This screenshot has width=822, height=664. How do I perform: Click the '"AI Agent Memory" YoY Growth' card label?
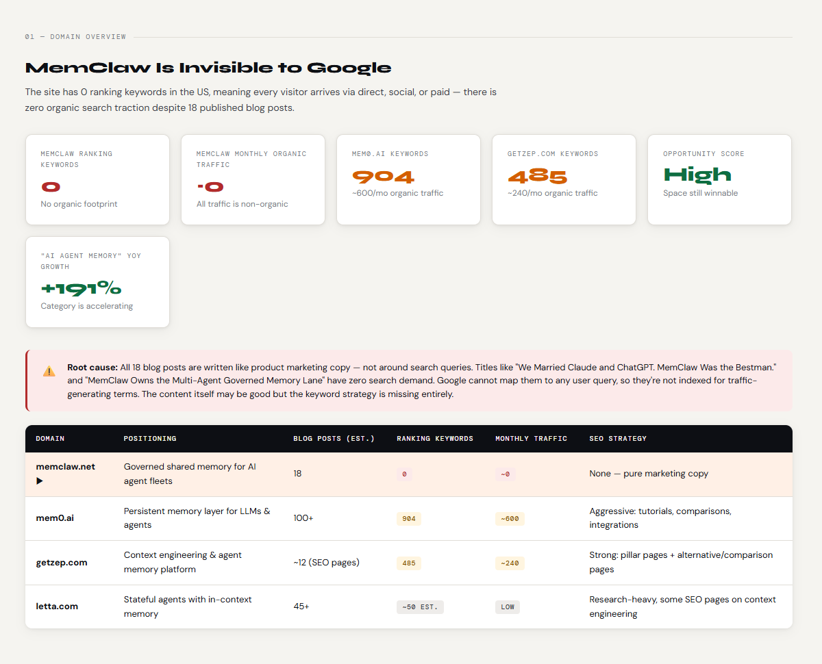[91, 261]
